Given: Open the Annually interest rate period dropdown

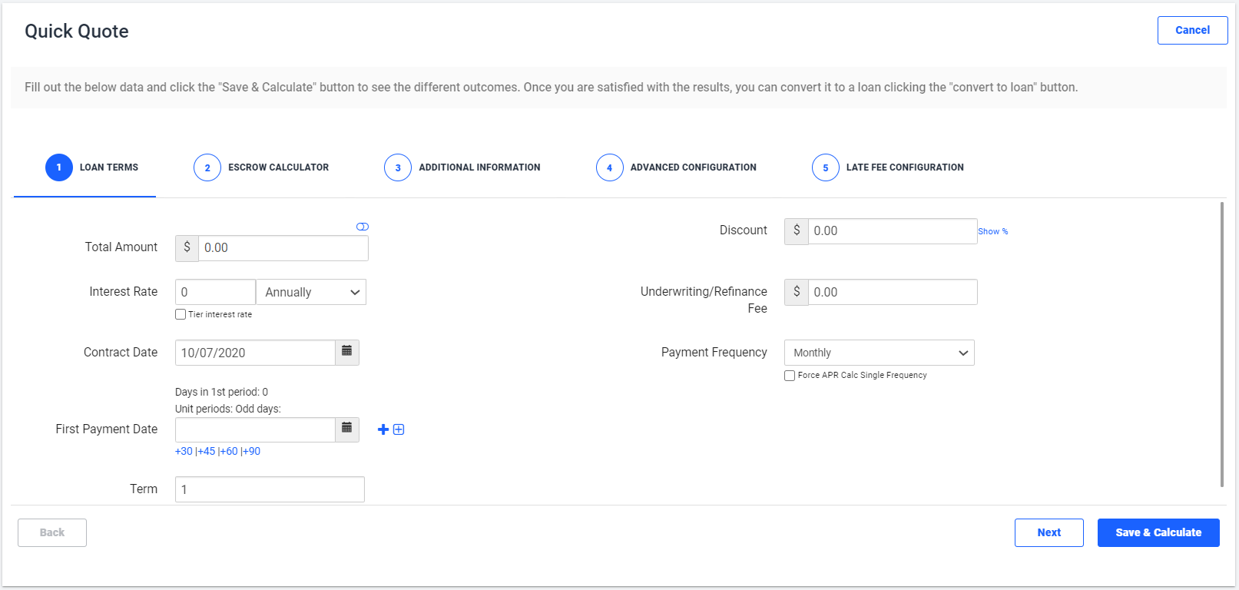Looking at the screenshot, I should tap(311, 292).
